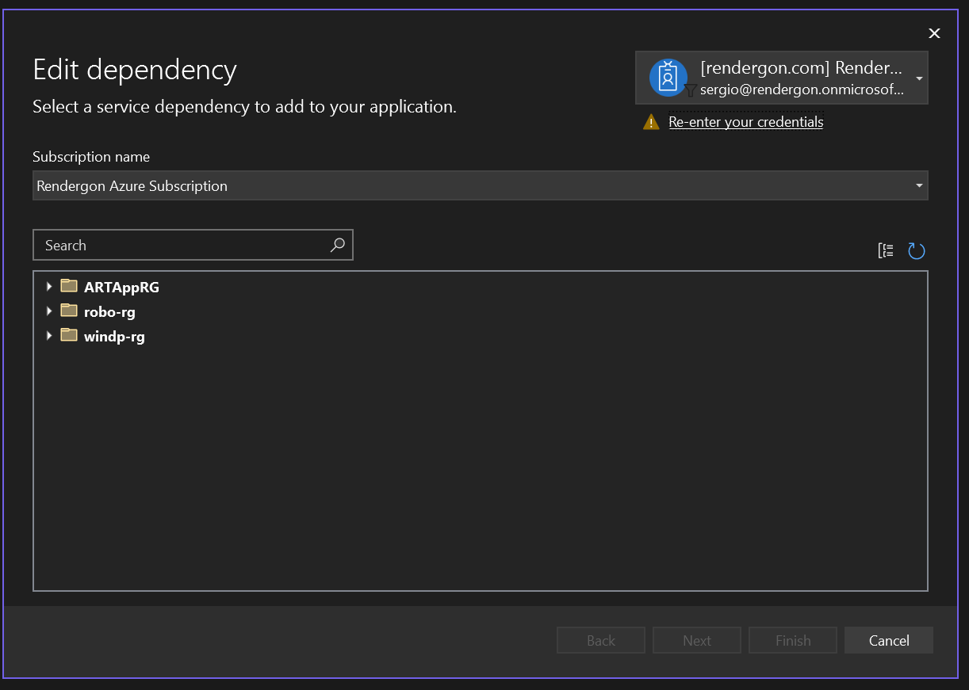Click the Cancel button
The width and height of the screenshot is (969, 690).
coord(889,640)
